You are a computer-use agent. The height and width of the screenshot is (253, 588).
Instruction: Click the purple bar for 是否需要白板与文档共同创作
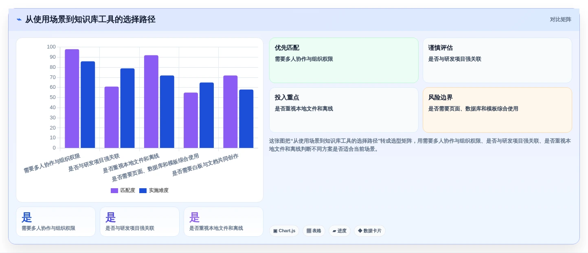(x=230, y=112)
